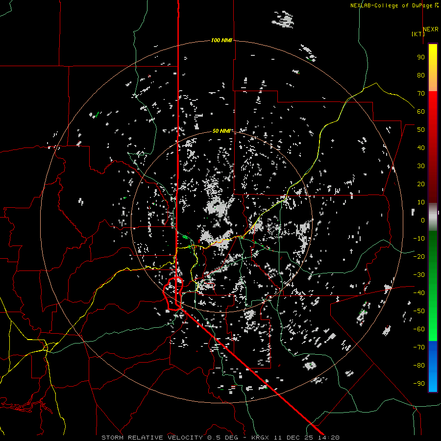Click the 90 value on the velocity scale
The image size is (441, 441).
(421, 57)
